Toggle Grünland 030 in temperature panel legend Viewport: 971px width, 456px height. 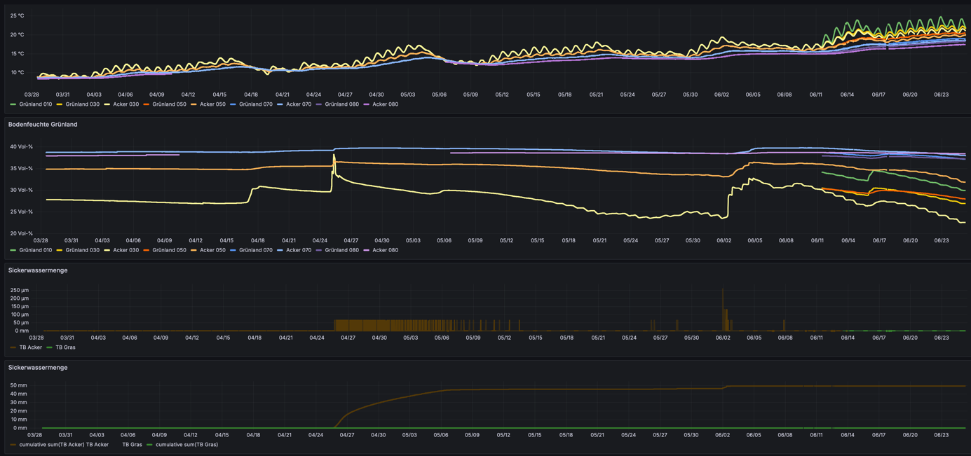click(x=82, y=104)
